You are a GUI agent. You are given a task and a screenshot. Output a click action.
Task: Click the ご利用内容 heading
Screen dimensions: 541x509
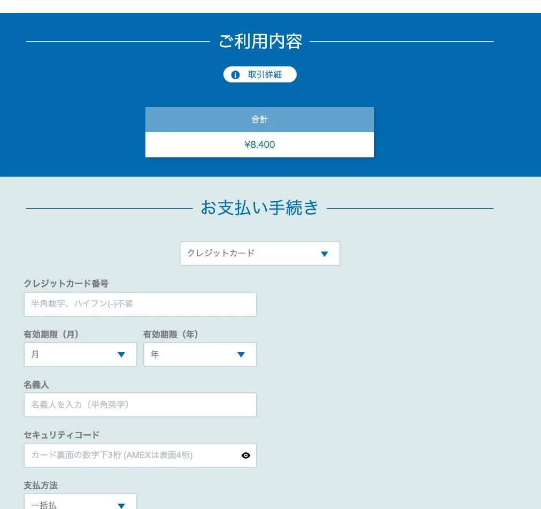point(260,41)
